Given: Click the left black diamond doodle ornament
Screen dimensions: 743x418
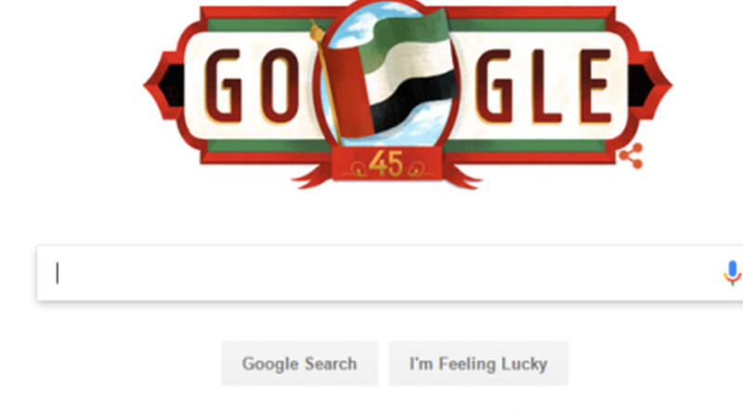Looking at the screenshot, I should (x=172, y=85).
